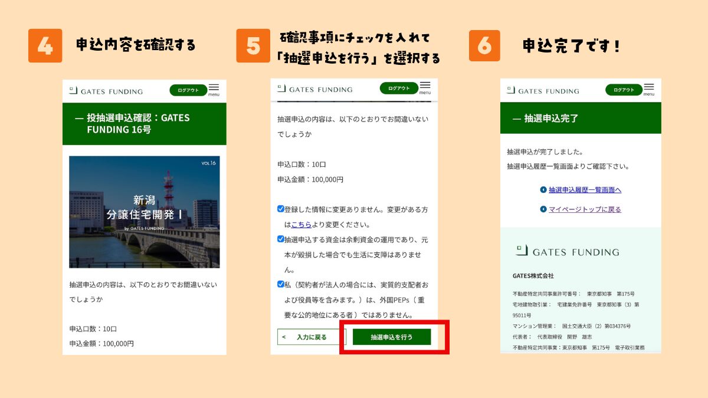Open hamburger menu in the step 6 screen
The image size is (708, 398).
[x=649, y=89]
